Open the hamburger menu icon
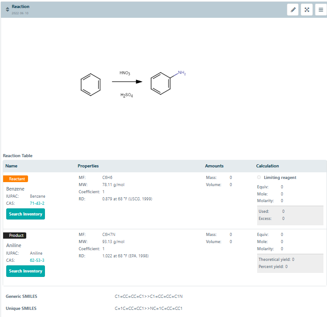The height and width of the screenshot is (317, 327). tap(321, 10)
